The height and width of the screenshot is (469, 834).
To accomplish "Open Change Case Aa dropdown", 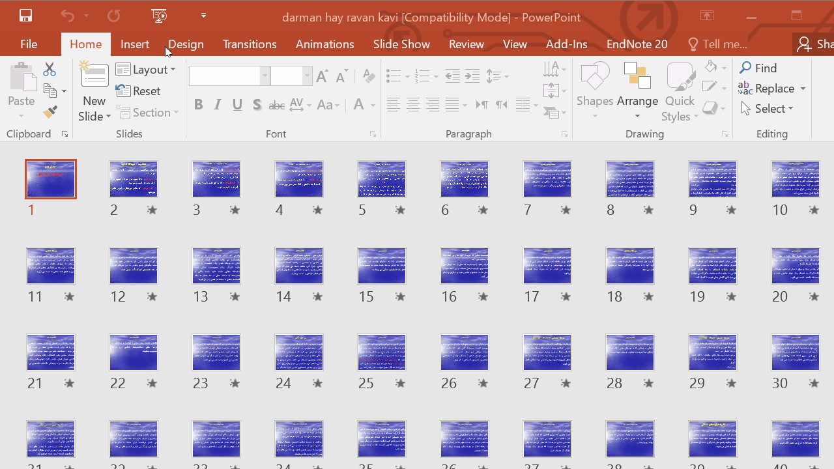I will [328, 105].
